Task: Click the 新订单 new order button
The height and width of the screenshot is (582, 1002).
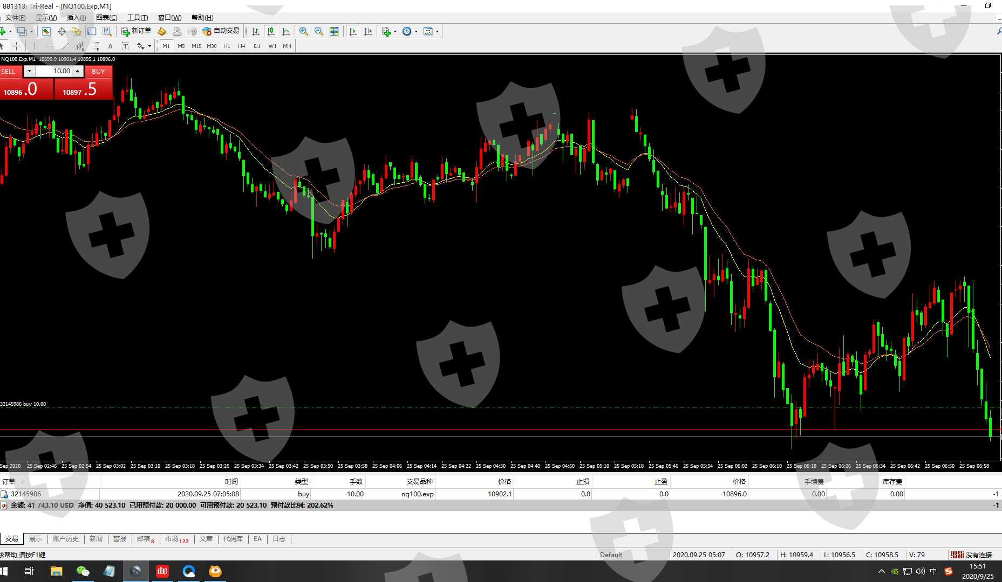Action: (x=136, y=31)
